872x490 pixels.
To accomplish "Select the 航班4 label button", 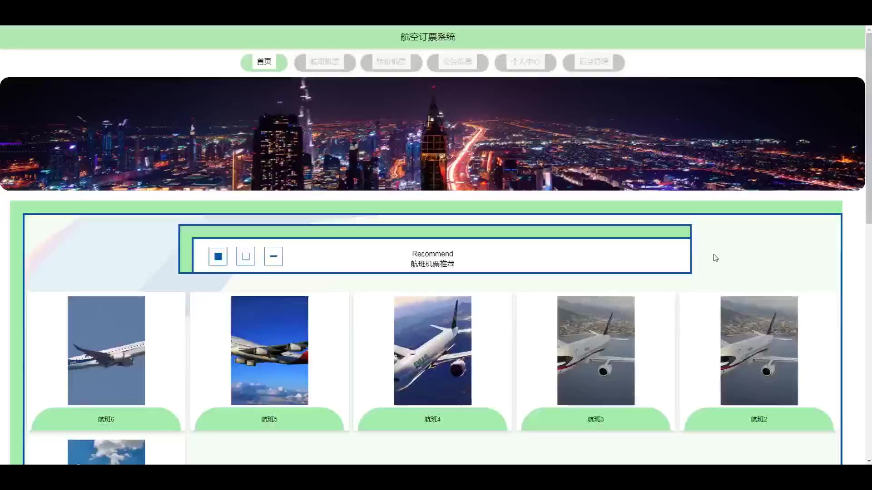I will click(x=432, y=419).
